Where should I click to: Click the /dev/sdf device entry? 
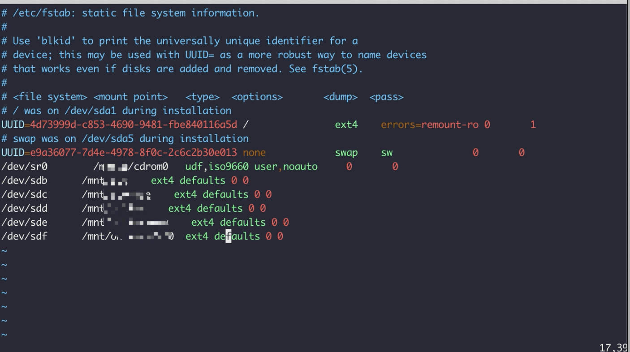point(24,236)
